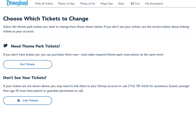
Task: Click the plus icon in Link Tickets button
Action: pyautogui.click(x=18, y=100)
